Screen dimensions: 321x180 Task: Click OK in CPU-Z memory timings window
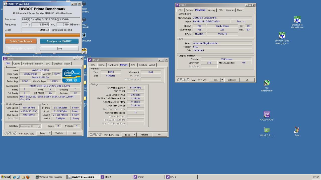click(x=159, y=134)
